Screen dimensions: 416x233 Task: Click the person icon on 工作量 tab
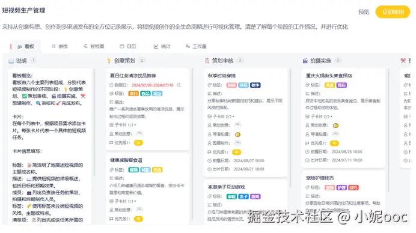(188, 46)
